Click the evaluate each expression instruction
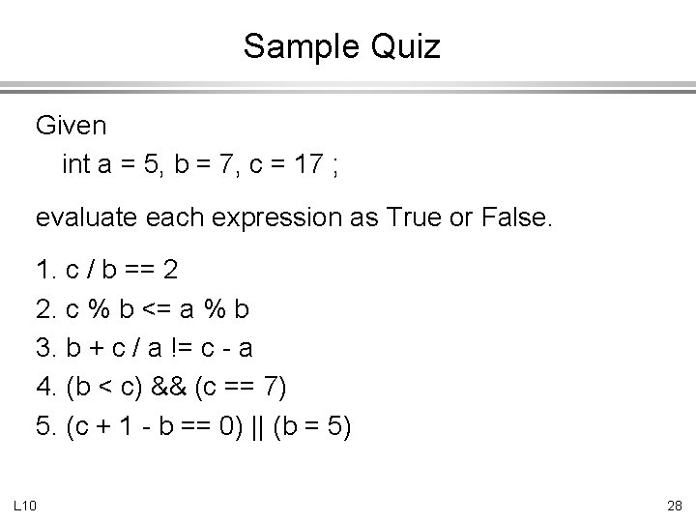This screenshot has width=696, height=522. coord(294,217)
